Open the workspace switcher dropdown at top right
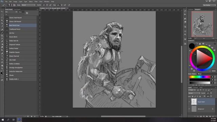 (x=210, y=5)
